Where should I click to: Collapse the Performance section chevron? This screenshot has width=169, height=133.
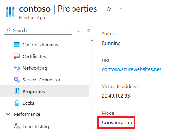(8, 114)
